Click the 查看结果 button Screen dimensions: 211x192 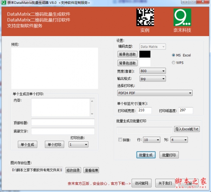pyautogui.click(x=91, y=170)
